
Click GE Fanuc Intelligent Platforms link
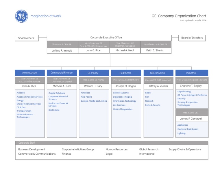pyautogui.click(x=192, y=95)
